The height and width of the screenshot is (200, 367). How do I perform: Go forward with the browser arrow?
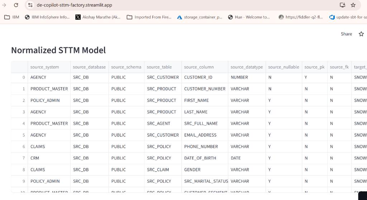pyautogui.click(x=4, y=5)
